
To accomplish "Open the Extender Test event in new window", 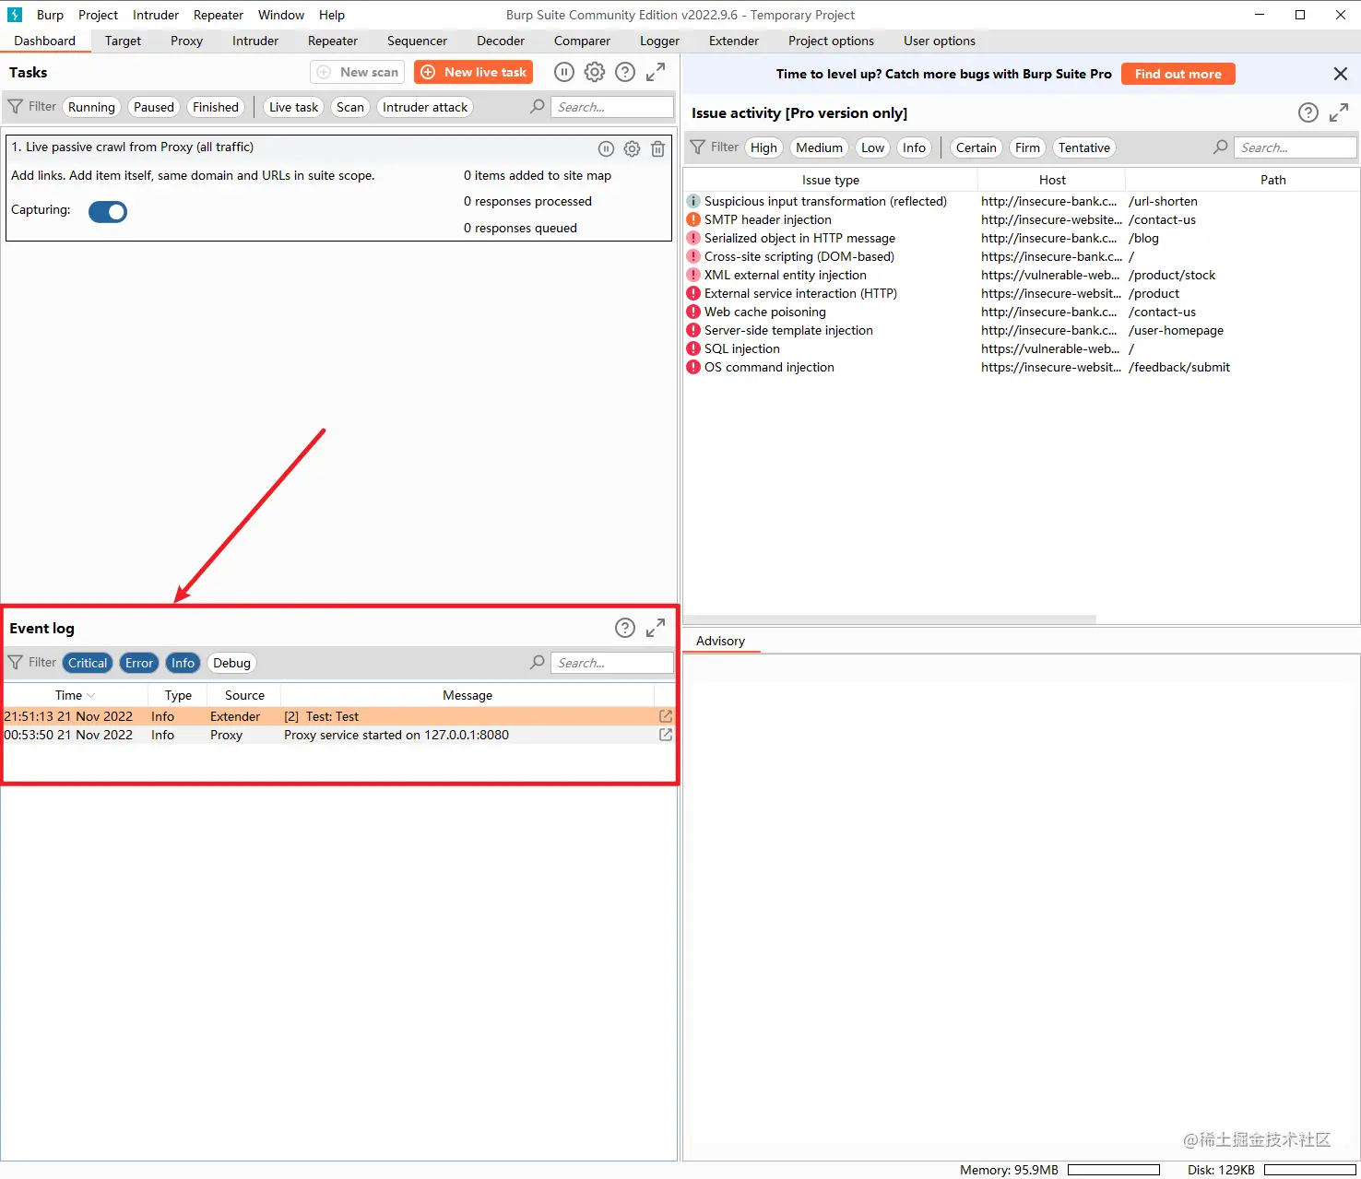I will 666,716.
